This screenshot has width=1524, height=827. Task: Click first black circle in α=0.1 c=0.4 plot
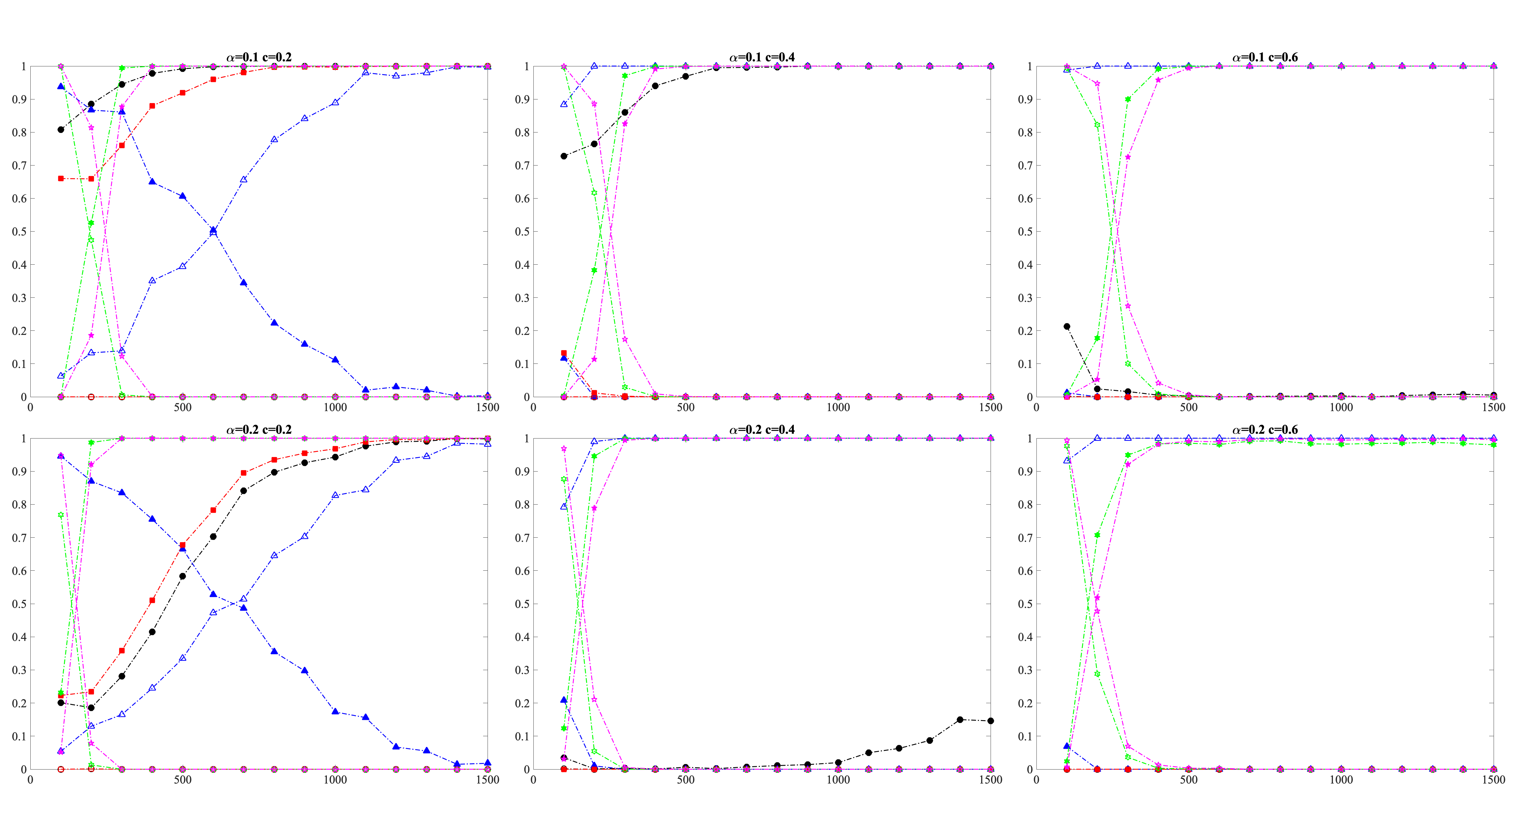point(564,156)
